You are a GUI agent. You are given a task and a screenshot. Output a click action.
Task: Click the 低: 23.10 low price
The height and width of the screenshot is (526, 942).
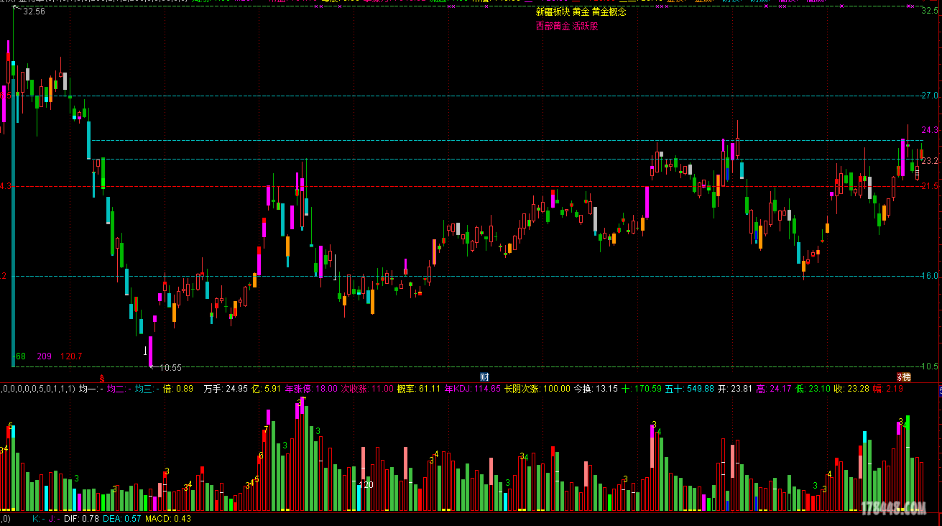tap(813, 389)
